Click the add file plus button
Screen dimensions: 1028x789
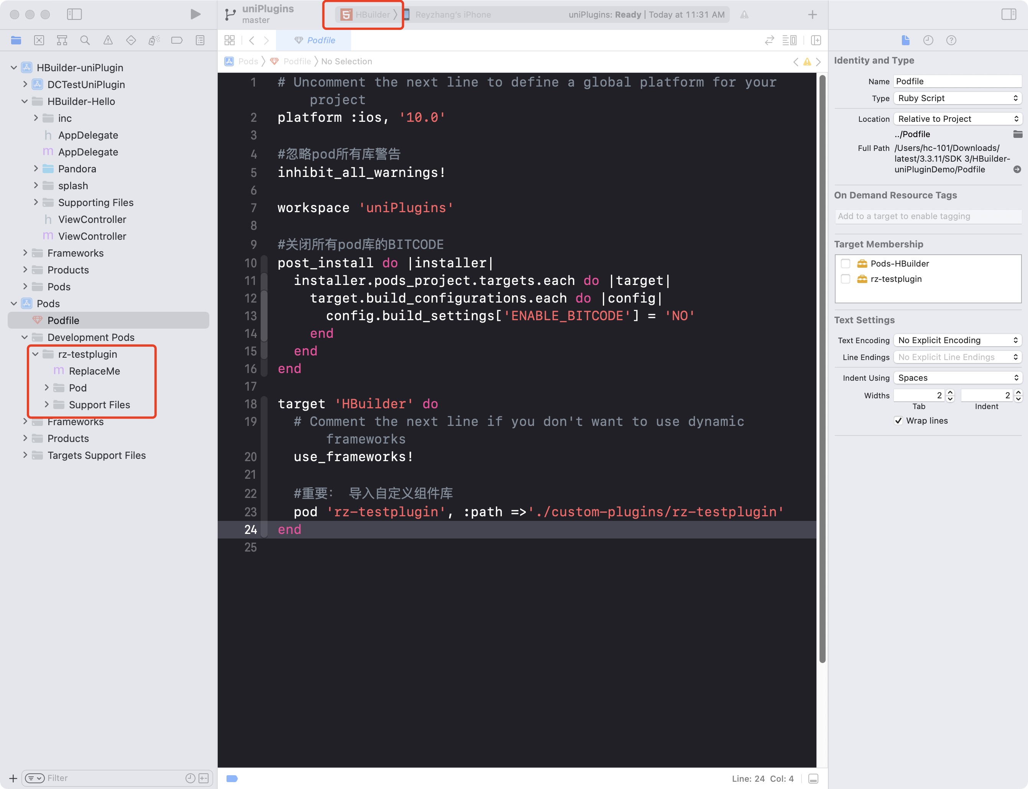[13, 778]
